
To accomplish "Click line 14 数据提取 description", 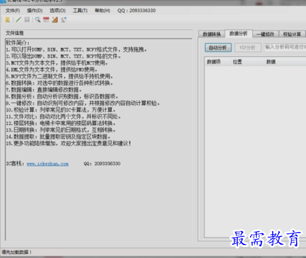I will coord(58,137).
